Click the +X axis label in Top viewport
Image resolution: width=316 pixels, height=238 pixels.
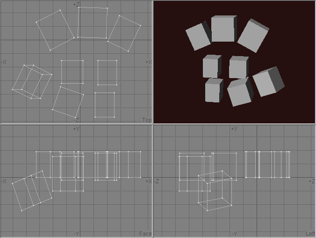click(x=149, y=62)
